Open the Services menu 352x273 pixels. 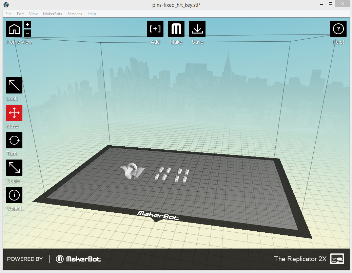[x=75, y=14]
